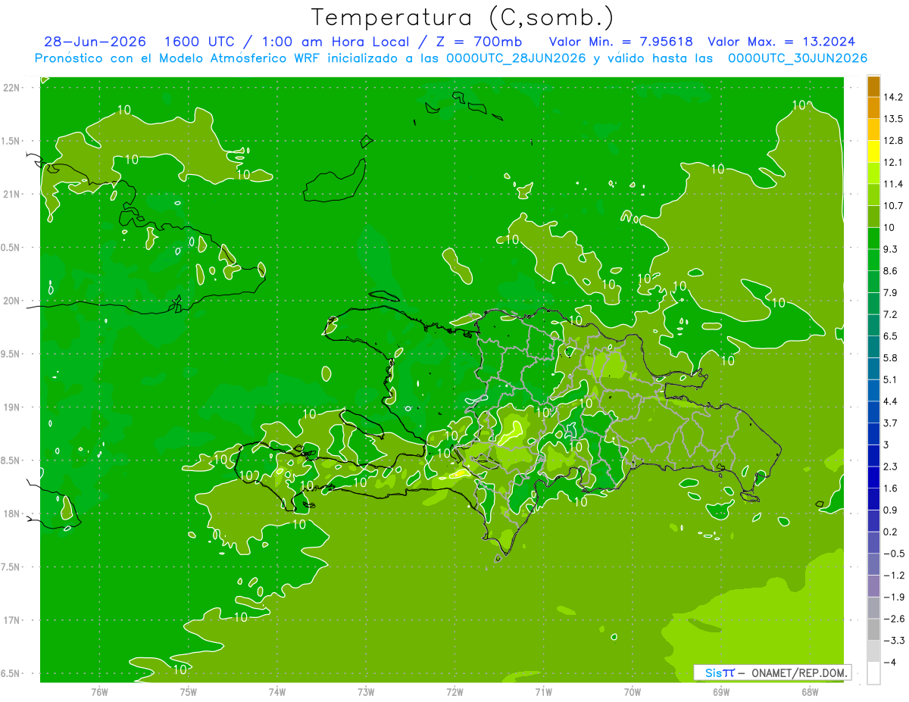Click the "4.4" color scale label
This screenshot has width=909, height=702.
pyautogui.click(x=891, y=401)
